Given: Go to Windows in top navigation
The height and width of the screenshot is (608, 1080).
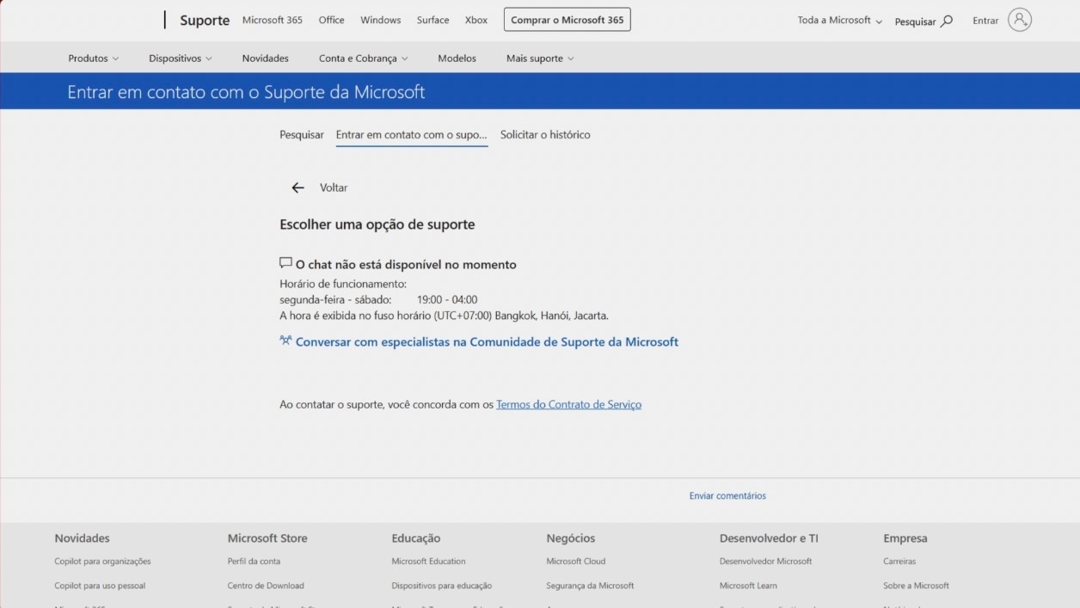Looking at the screenshot, I should click(381, 20).
